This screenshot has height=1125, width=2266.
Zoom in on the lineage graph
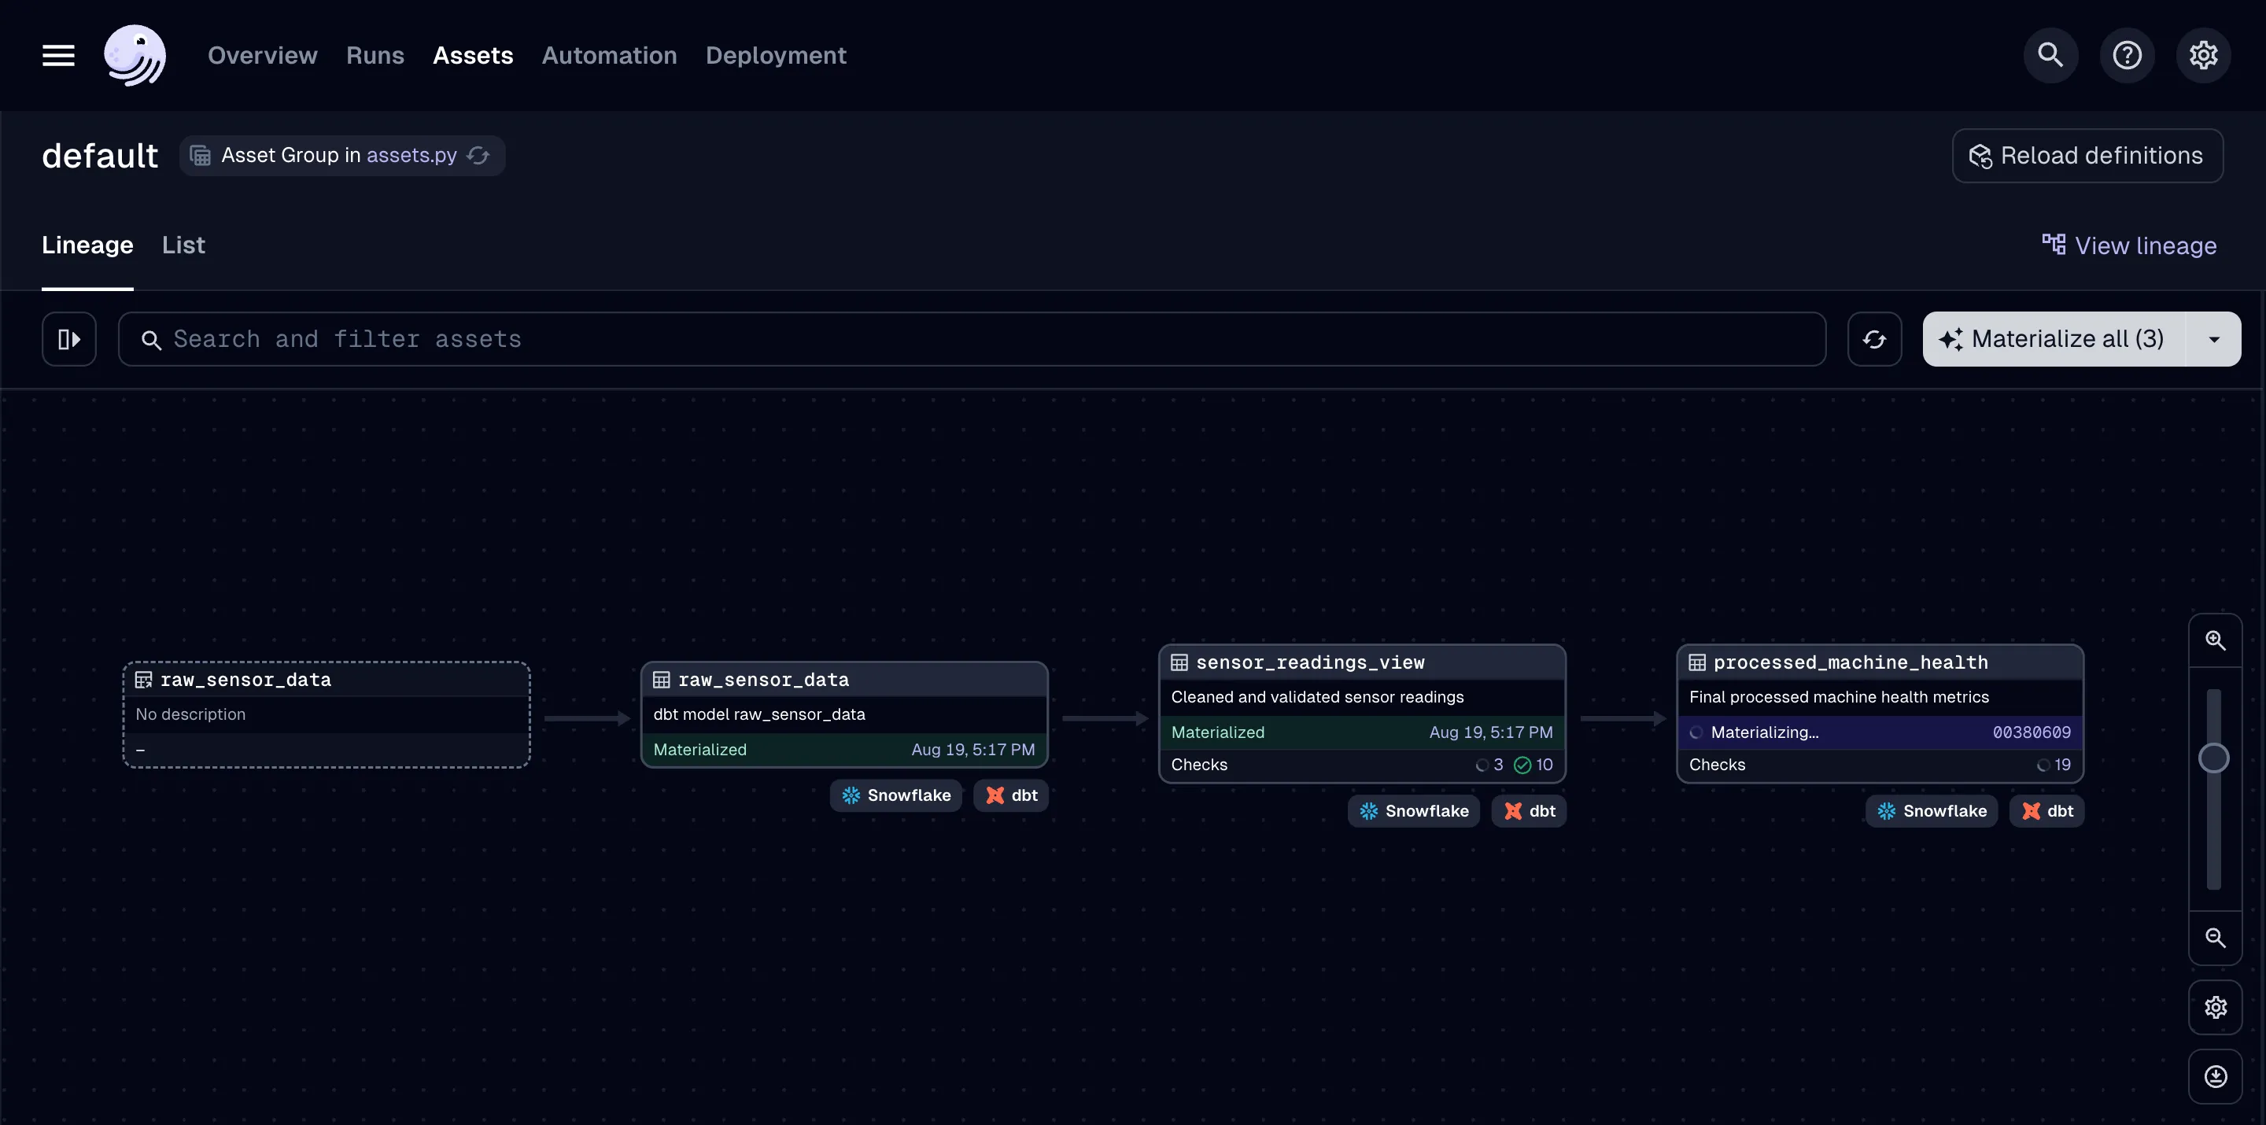coord(2216,640)
